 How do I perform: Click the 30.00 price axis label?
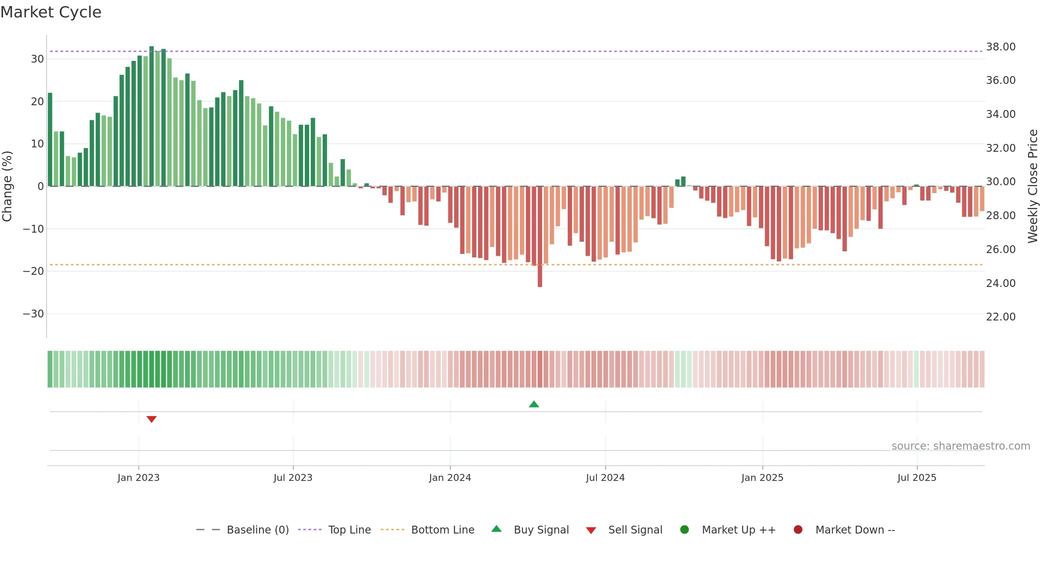click(x=1001, y=182)
